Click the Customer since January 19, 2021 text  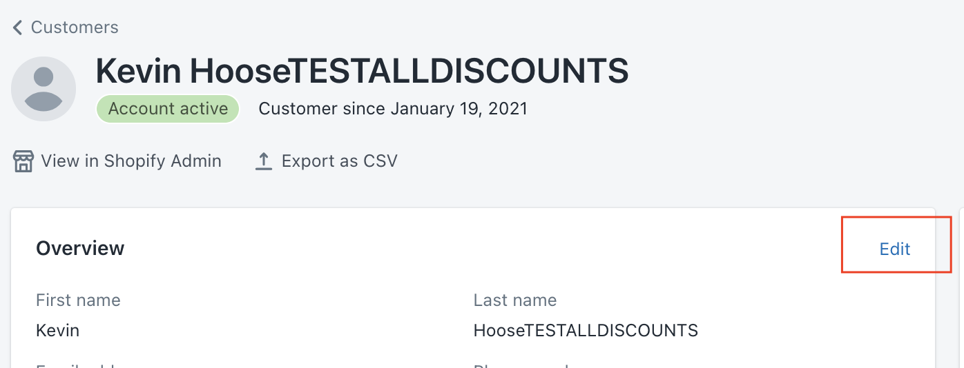393,109
